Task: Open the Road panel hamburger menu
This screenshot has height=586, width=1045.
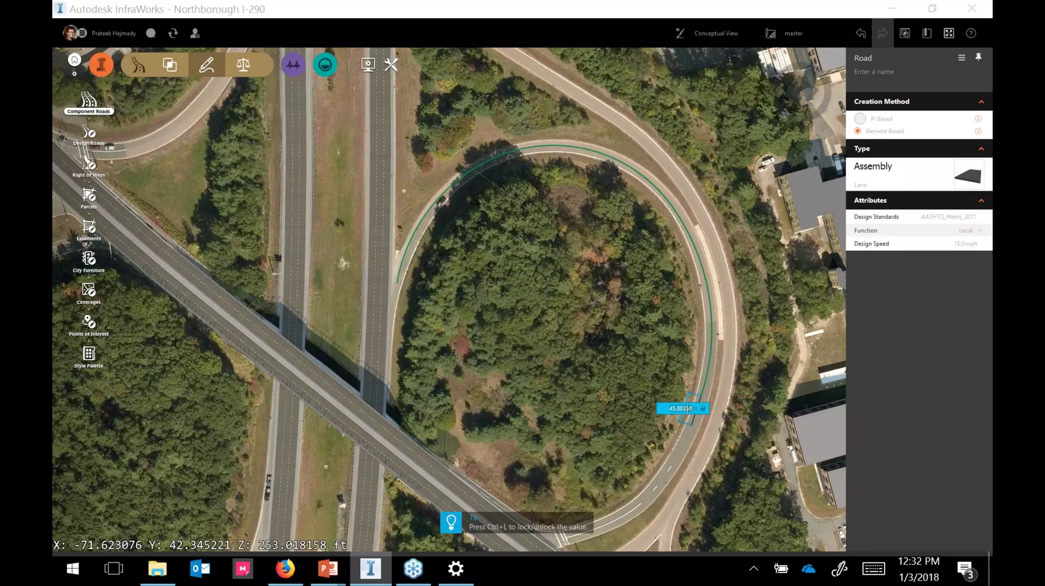Action: pos(961,58)
